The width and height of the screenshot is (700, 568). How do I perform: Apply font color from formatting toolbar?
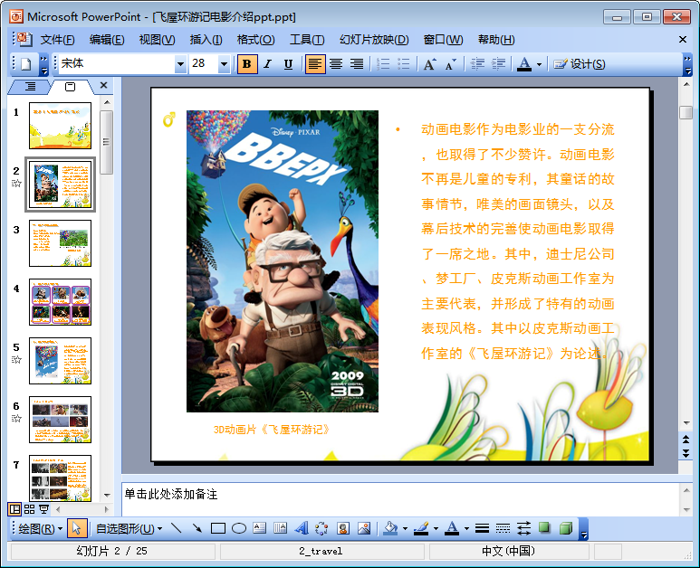524,64
